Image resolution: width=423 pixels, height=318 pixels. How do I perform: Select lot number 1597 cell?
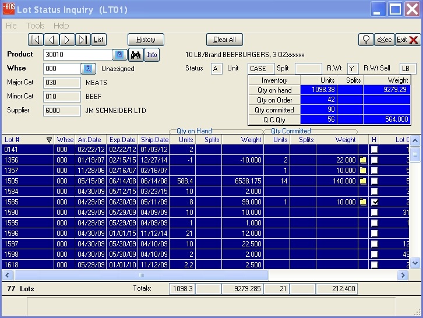(x=28, y=244)
